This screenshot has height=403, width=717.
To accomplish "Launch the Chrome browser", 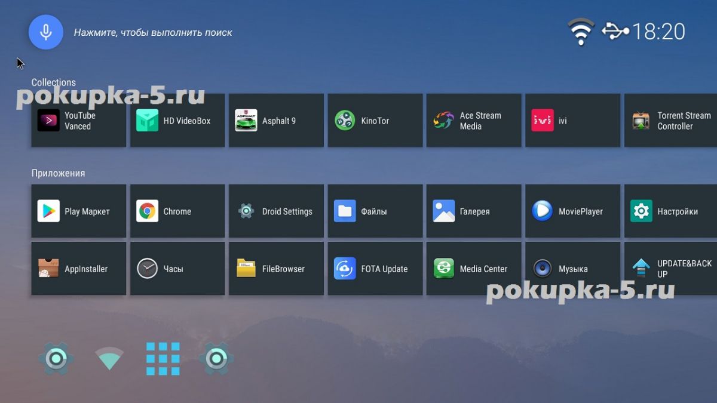I will 177,211.
